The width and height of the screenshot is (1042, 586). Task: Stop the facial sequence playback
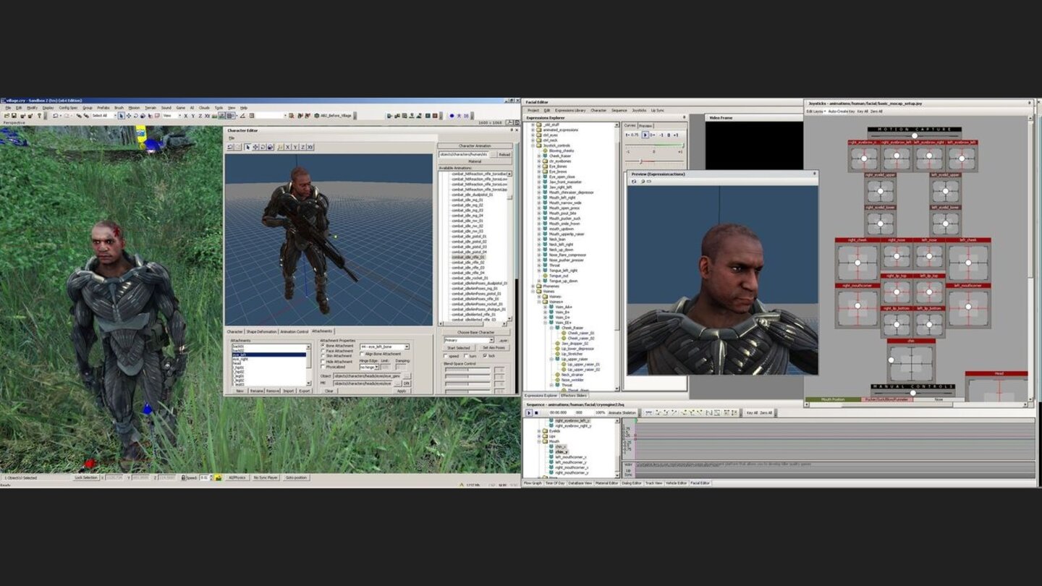[x=536, y=412]
